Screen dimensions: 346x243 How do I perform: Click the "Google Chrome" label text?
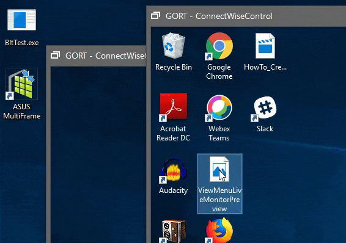(219, 71)
